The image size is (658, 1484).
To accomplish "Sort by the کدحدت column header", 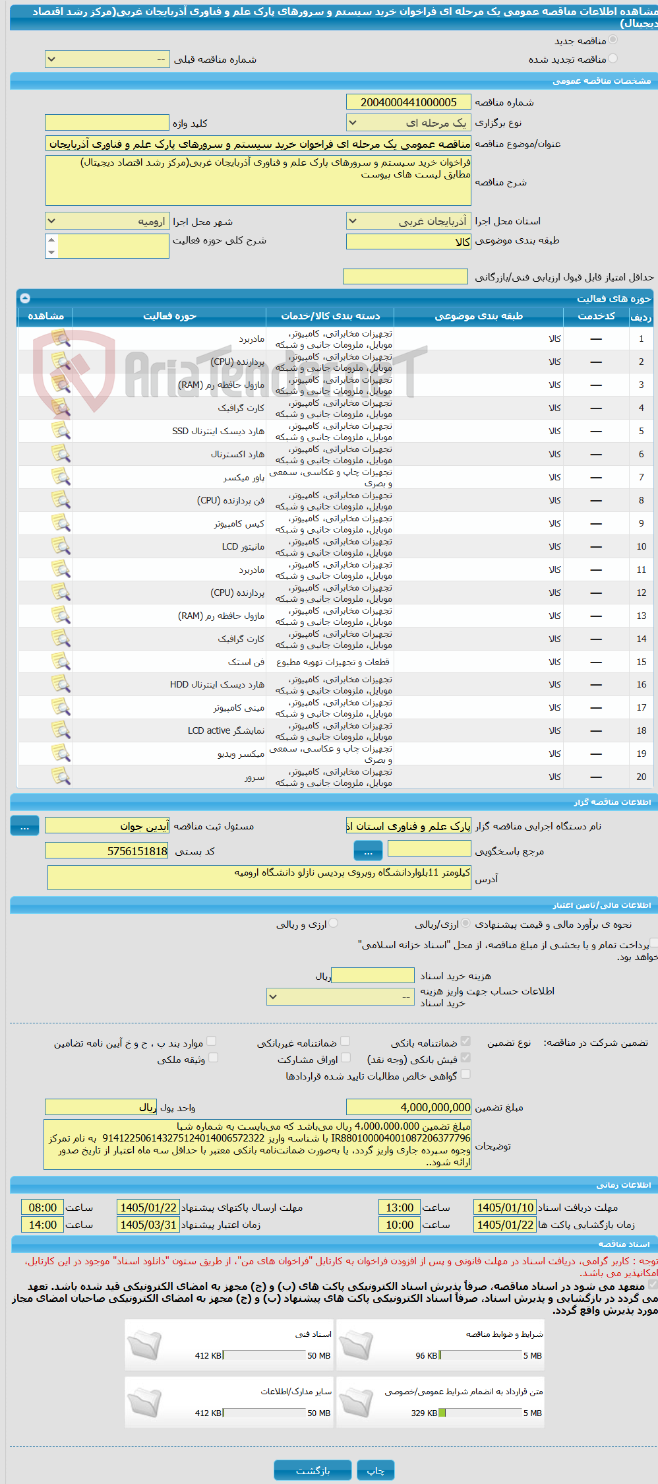I will 596,316.
